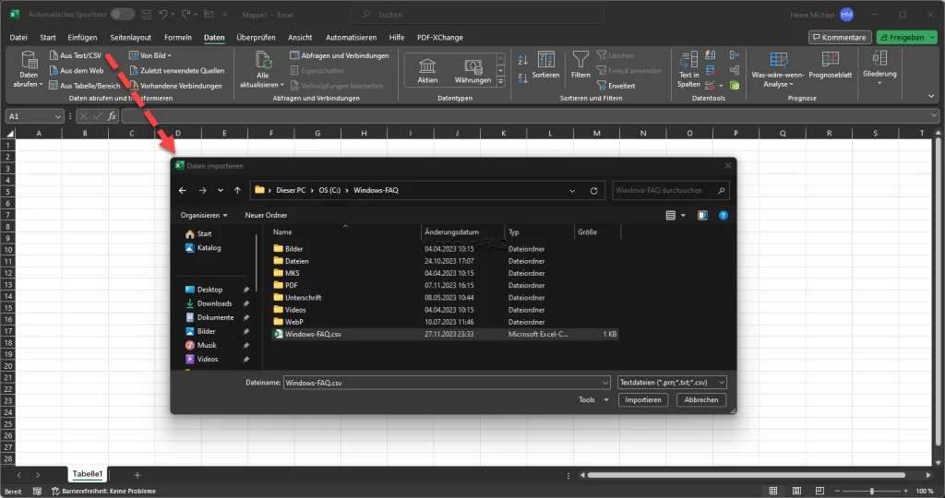Click Erweitert filter option
This screenshot has width=945, height=498.
[x=616, y=86]
